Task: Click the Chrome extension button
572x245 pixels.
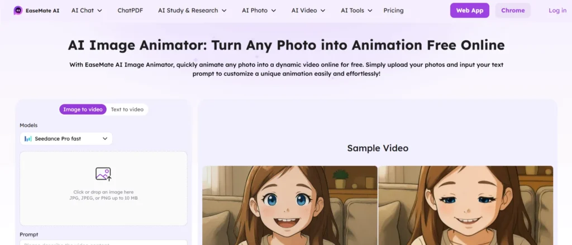Action: pos(513,11)
